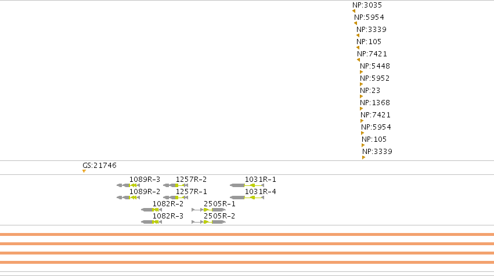Screen dimensions: 494x276
Task: Click the NP:5952 feature label
Action: point(374,78)
